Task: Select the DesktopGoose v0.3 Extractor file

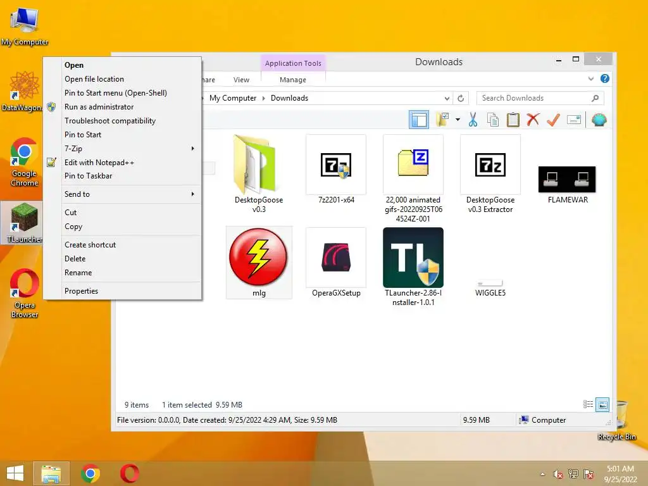Action: pos(490,174)
